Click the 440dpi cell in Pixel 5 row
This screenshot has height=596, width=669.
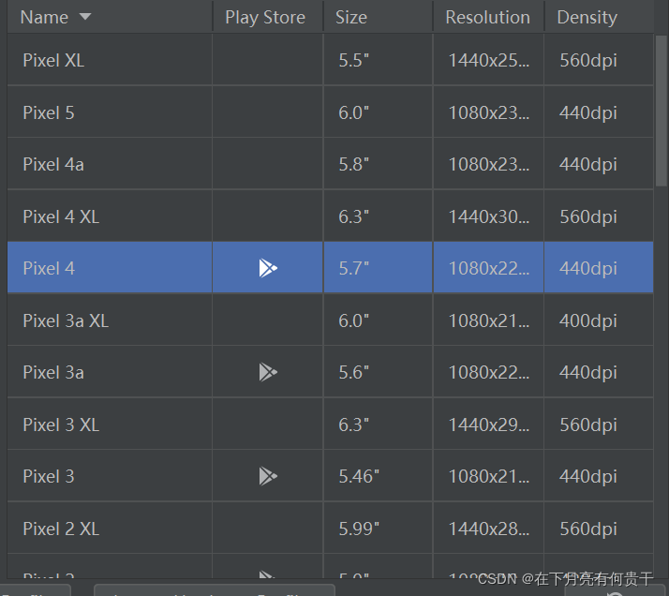[x=599, y=112]
